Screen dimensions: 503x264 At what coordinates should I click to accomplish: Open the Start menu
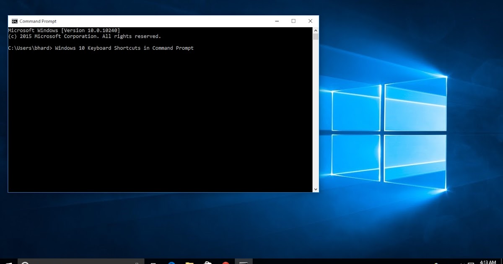click(x=8, y=261)
